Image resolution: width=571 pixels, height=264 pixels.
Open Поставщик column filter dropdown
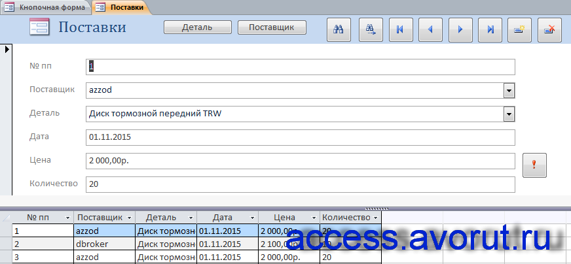pos(128,218)
